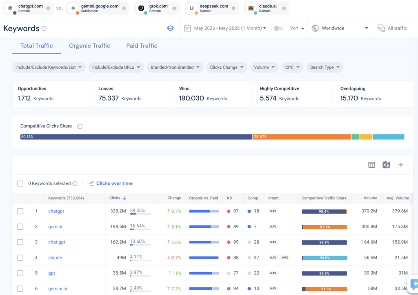Switch to Paid Traffic tab

click(x=142, y=46)
